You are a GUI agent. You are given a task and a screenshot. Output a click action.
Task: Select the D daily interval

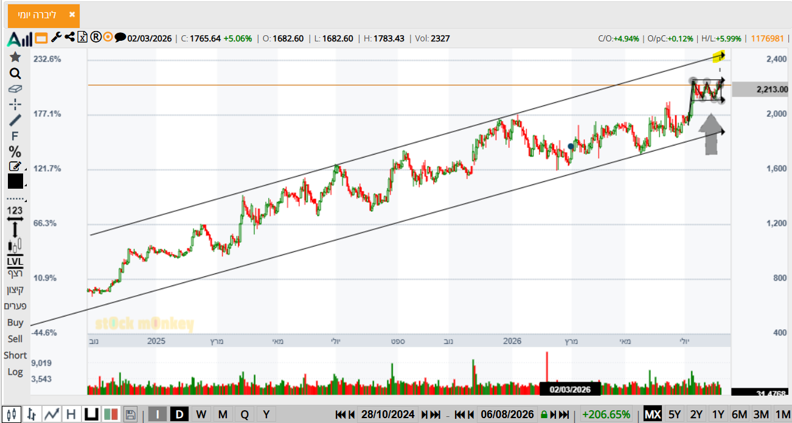[x=179, y=414]
